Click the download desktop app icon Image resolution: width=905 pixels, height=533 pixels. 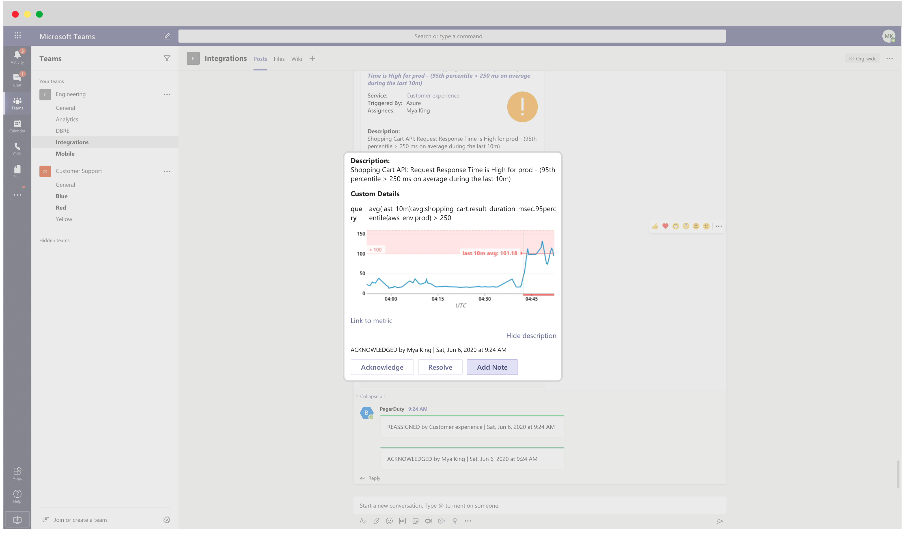17,520
